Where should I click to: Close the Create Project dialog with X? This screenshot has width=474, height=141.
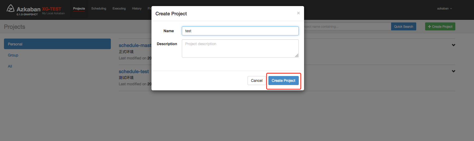[x=298, y=13]
